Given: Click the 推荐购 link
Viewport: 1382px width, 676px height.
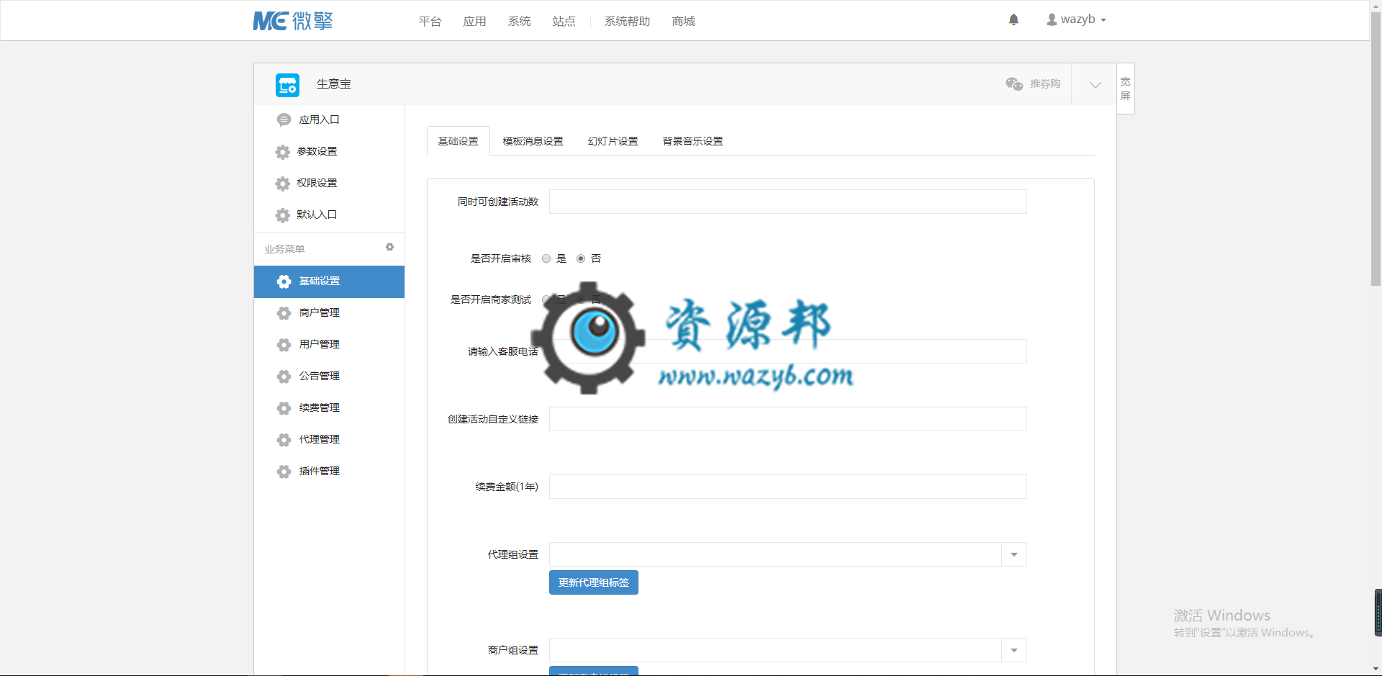Looking at the screenshot, I should tap(1045, 84).
